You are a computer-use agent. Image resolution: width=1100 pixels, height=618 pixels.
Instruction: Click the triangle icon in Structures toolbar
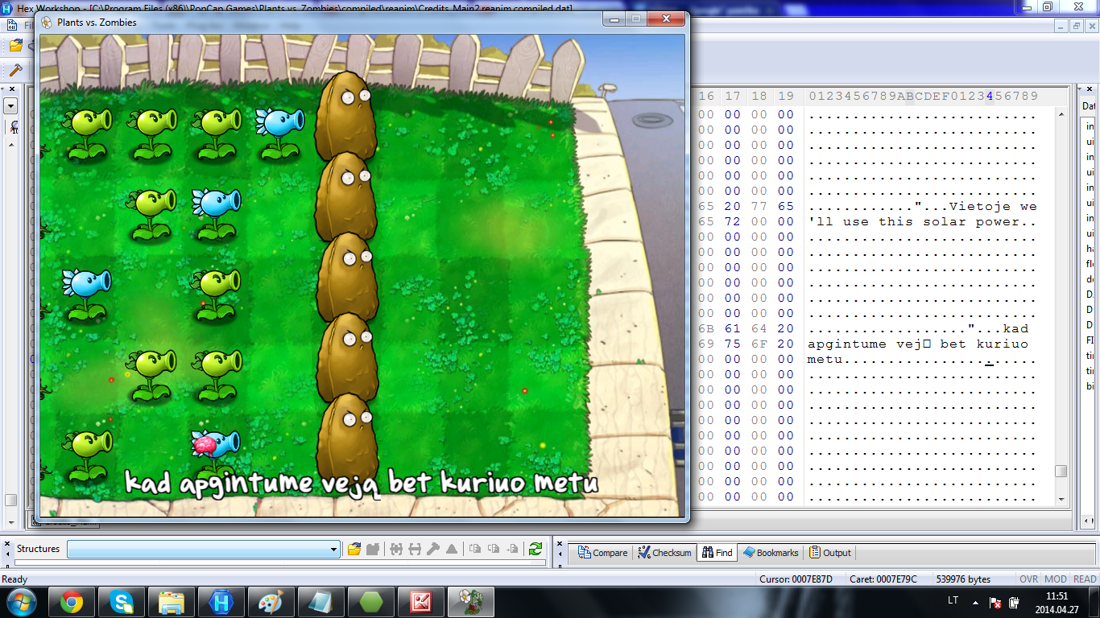pyautogui.click(x=452, y=549)
